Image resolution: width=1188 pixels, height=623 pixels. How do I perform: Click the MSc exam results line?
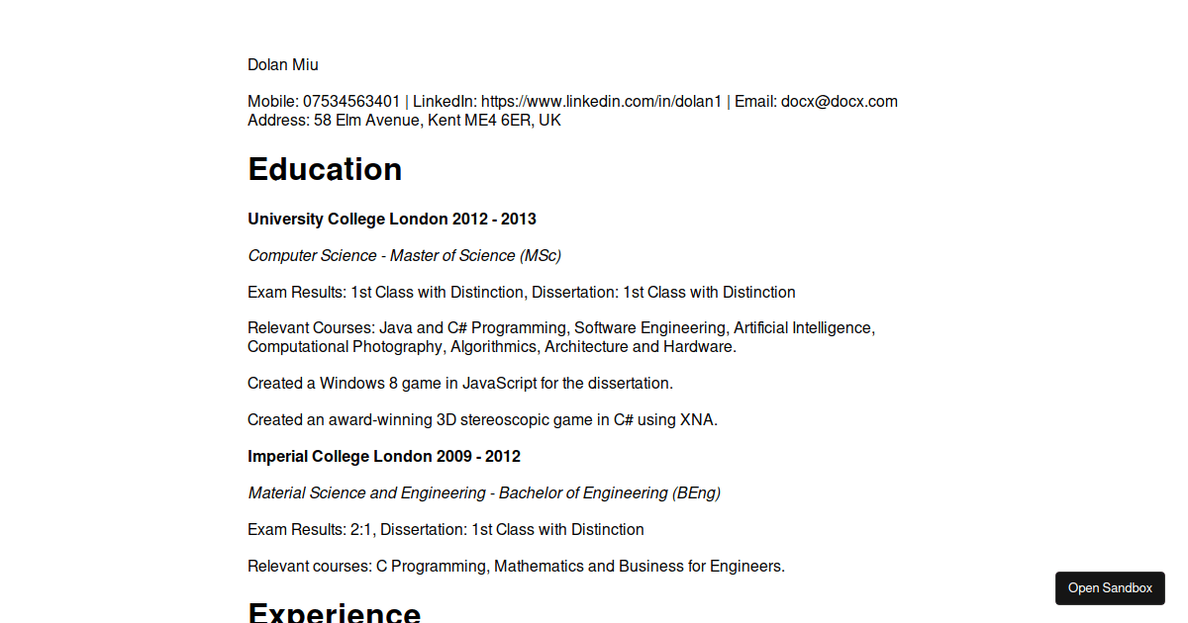(521, 292)
